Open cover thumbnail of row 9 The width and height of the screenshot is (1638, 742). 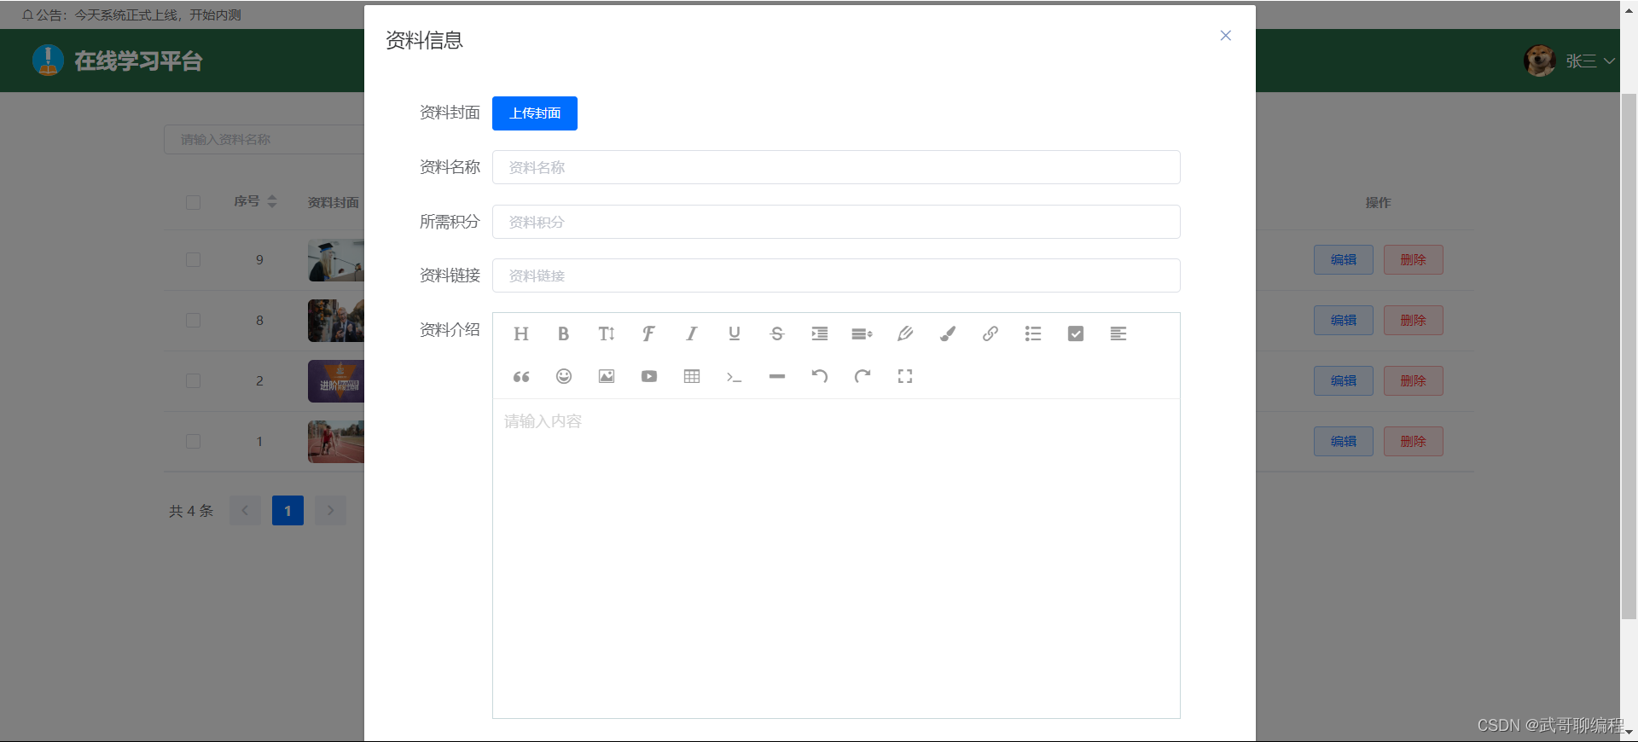[x=336, y=260]
